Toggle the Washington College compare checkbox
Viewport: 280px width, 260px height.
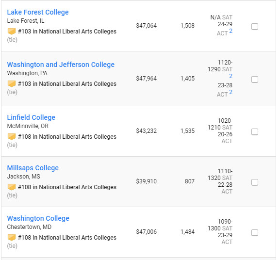255,233
